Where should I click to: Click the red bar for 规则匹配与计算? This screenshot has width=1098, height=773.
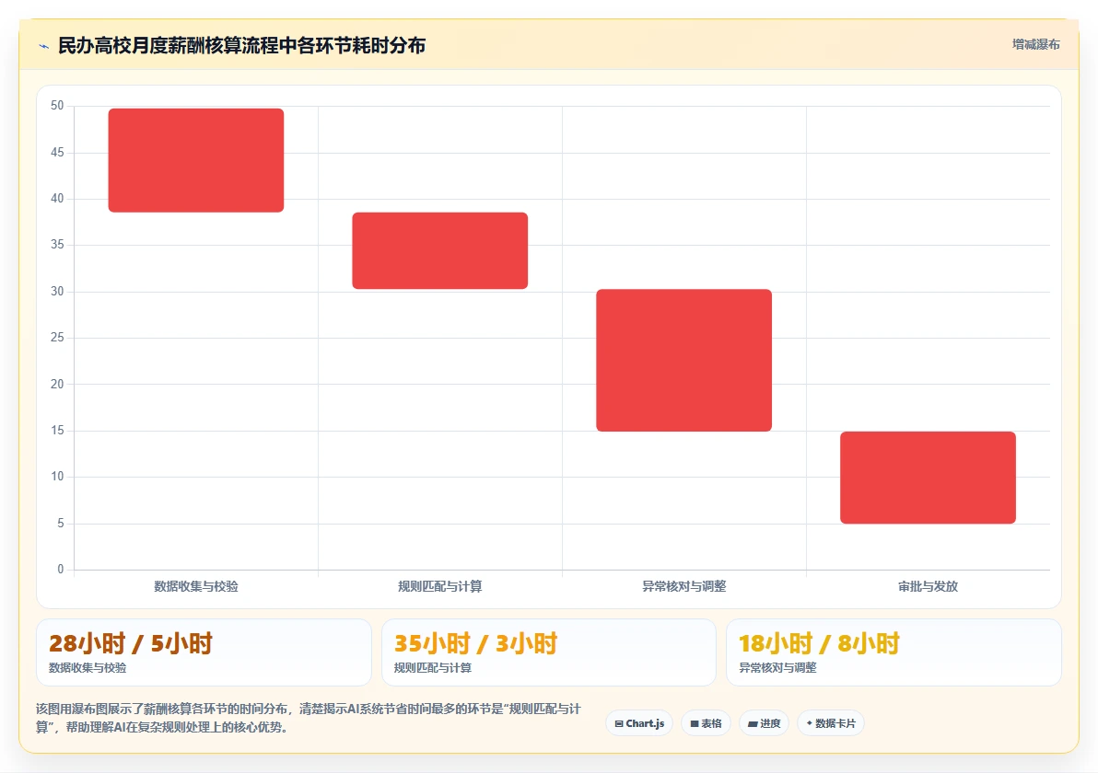439,250
